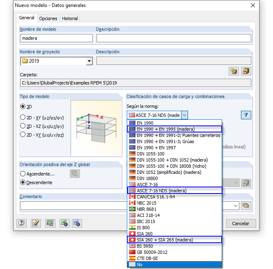Image resolution: width=273 pixels, height=269 pixels.
Task: Select ACI 318-14 standard
Action: [174, 215]
